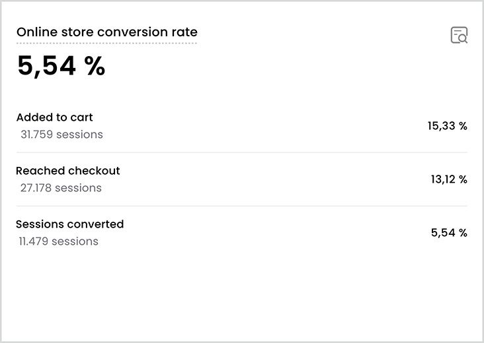Click blank middle of Reached checkout row

click(x=264, y=179)
